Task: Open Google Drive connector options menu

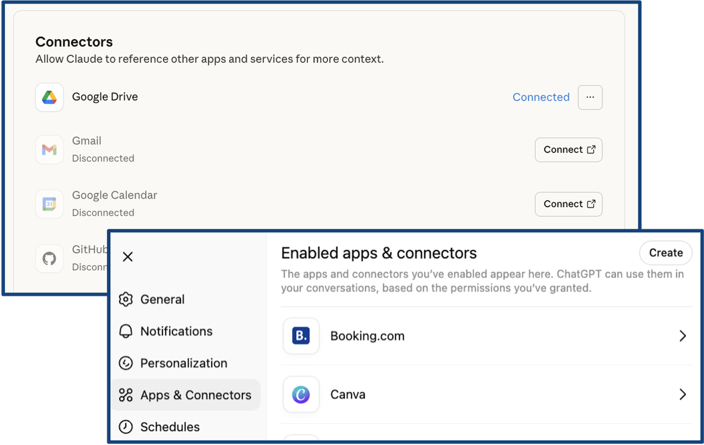Action: click(x=590, y=97)
